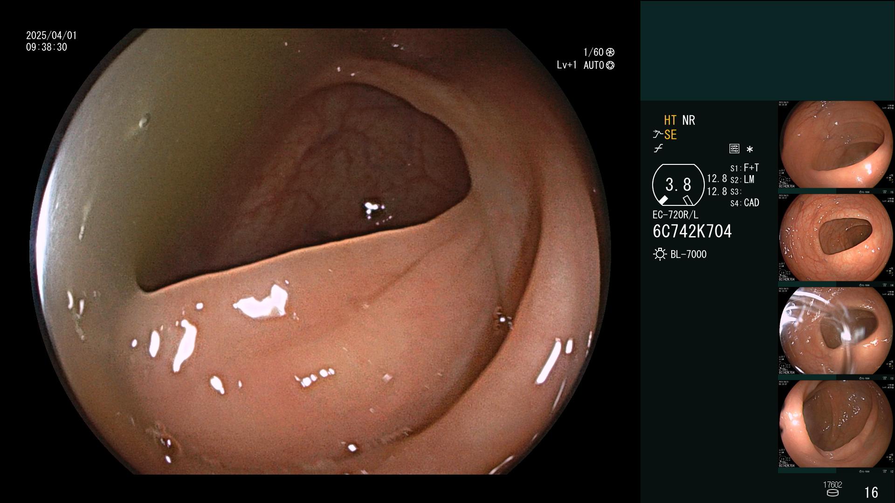Click the 1/60 shutter speed value
This screenshot has width=895, height=503.
tap(593, 52)
